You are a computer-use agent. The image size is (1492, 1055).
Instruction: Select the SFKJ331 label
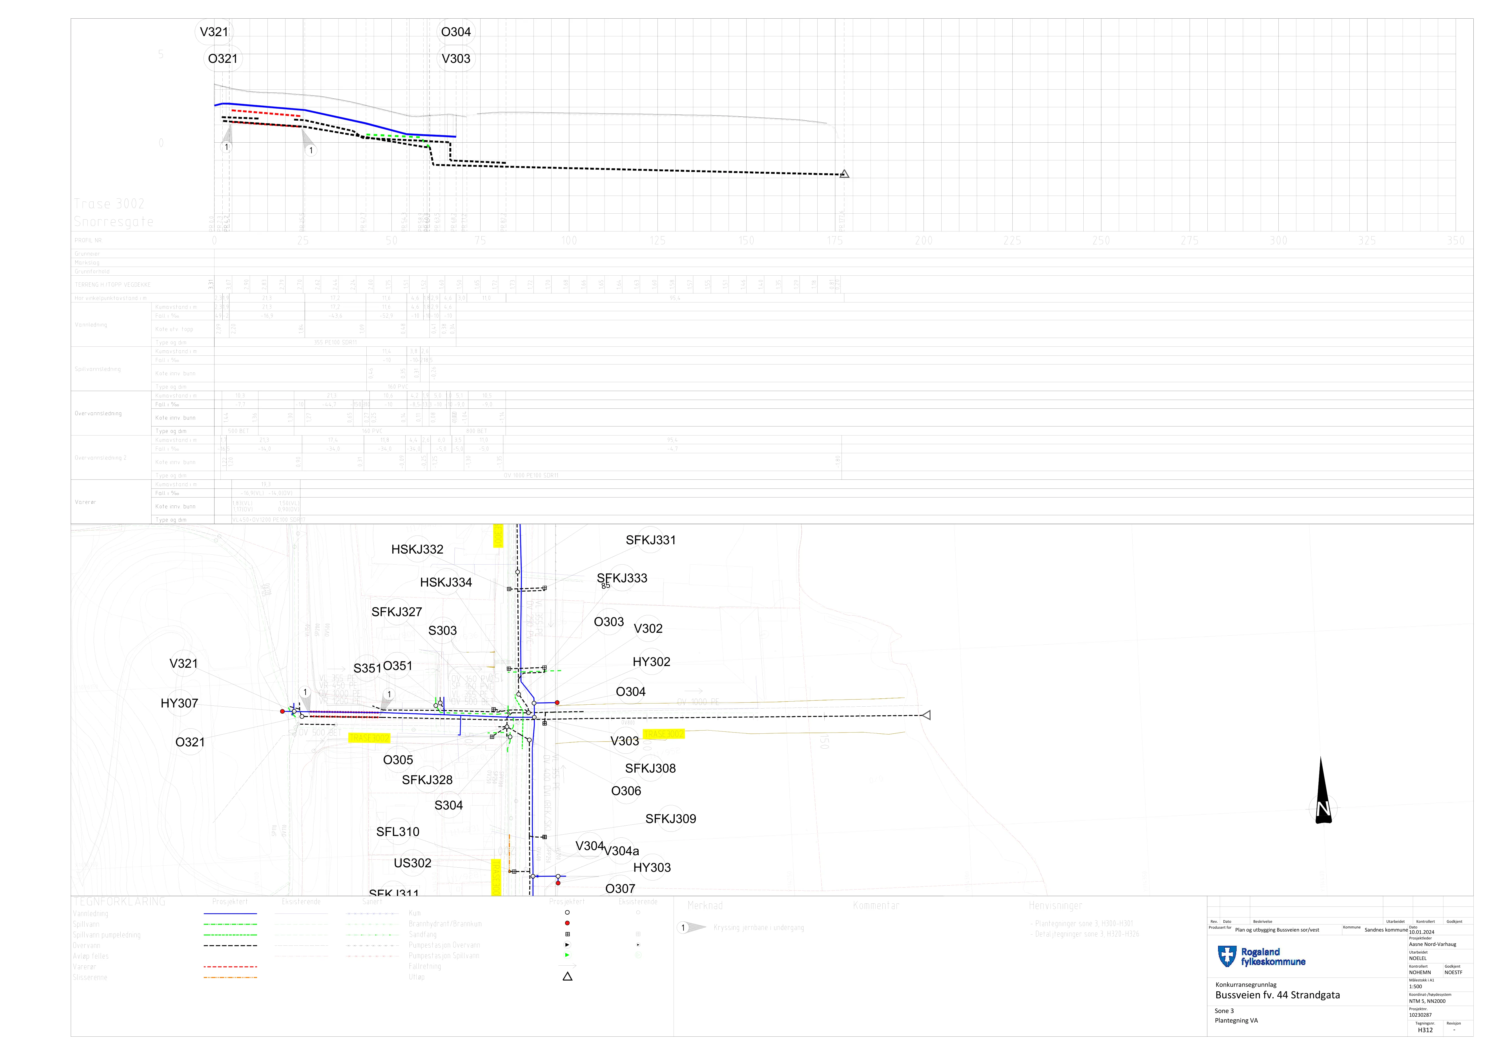650,540
